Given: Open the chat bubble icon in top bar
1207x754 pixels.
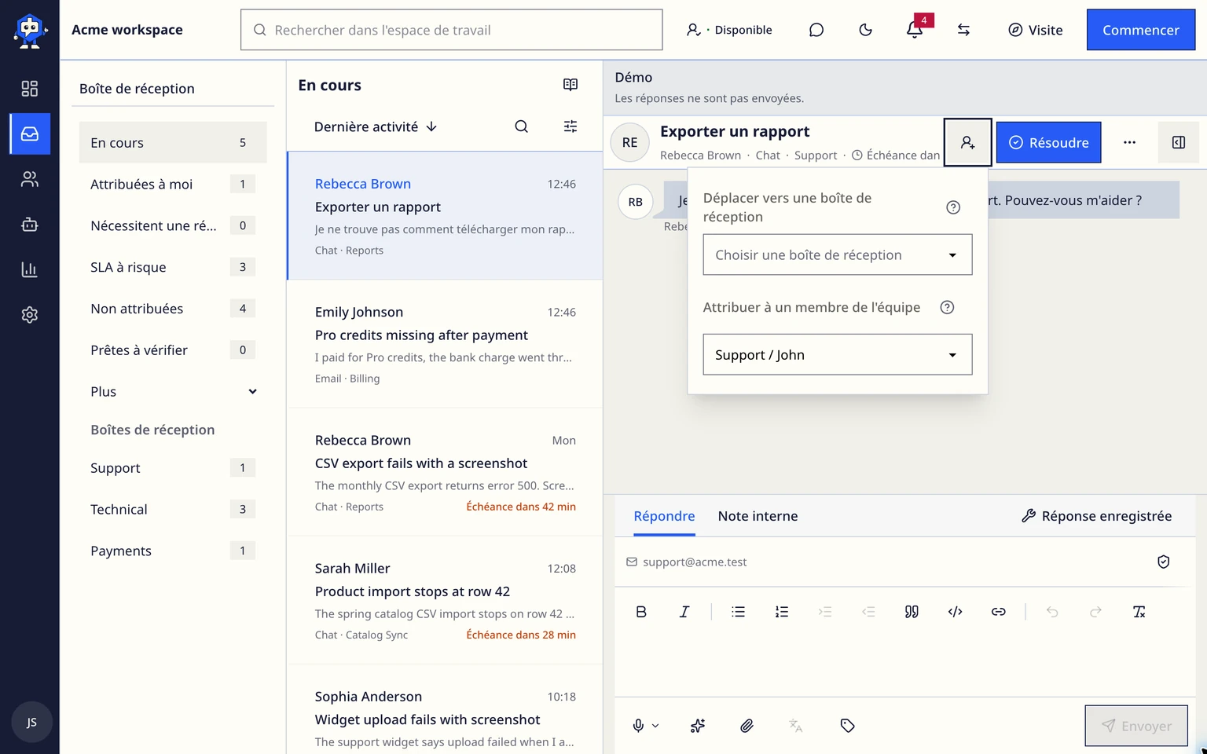Looking at the screenshot, I should click(816, 30).
